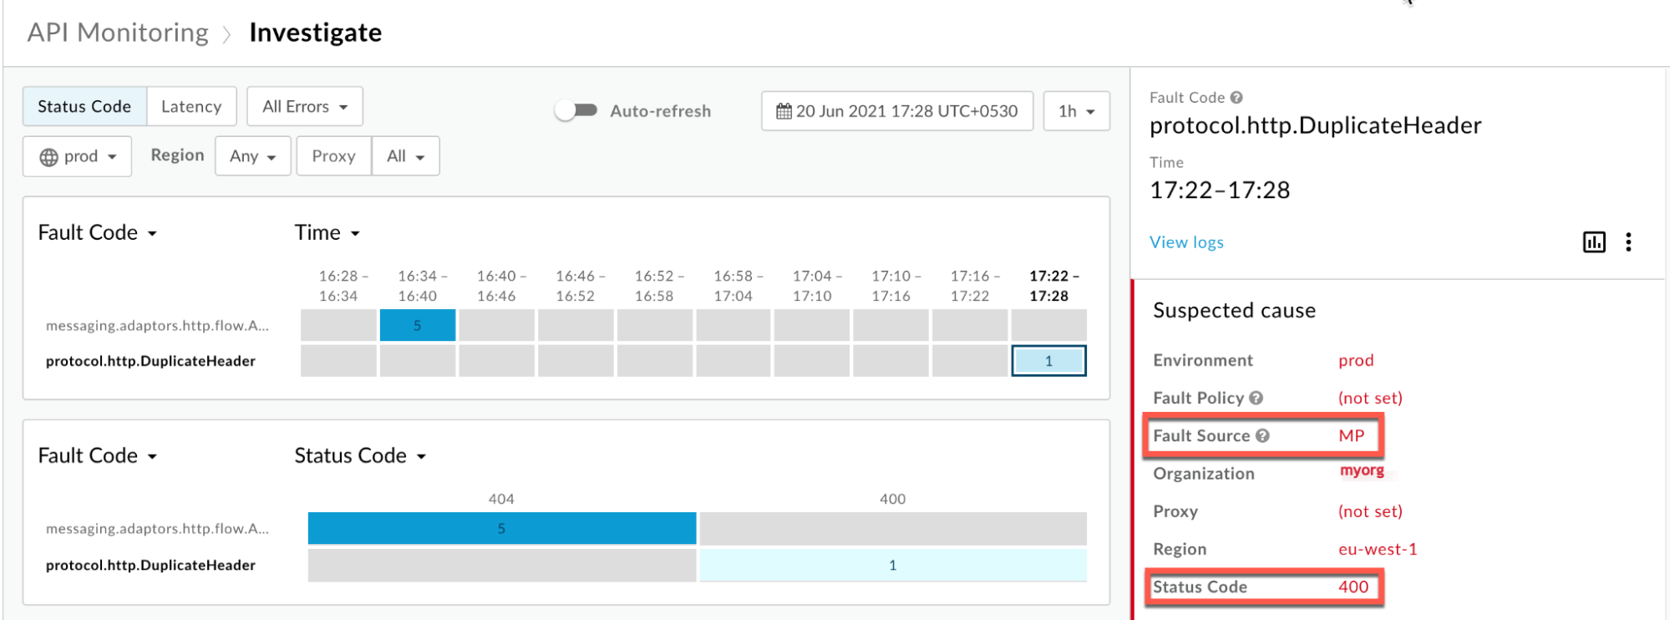Open the Proxy All dropdown
Viewport: 1670px width, 620px height.
(x=405, y=156)
